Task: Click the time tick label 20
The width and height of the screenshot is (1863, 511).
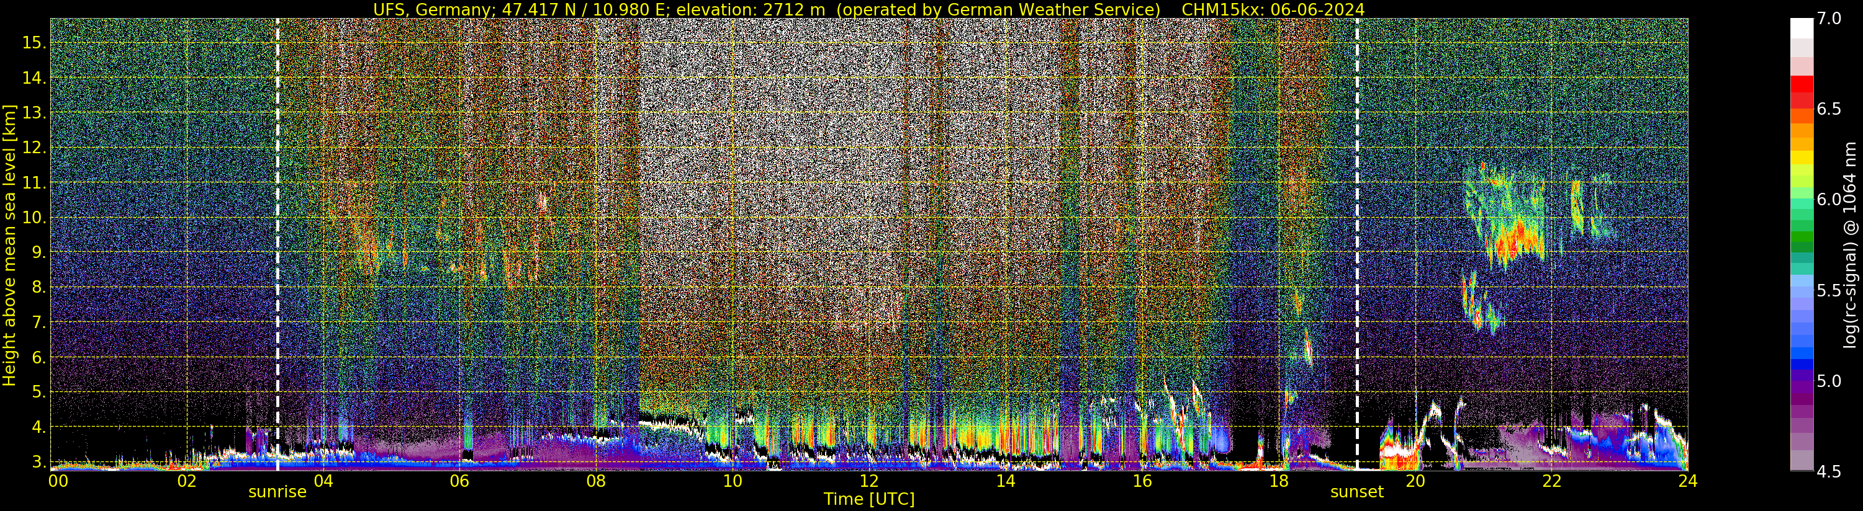Action: point(1415,482)
